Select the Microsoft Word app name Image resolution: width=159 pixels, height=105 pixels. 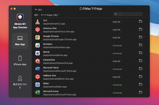pos(51,68)
